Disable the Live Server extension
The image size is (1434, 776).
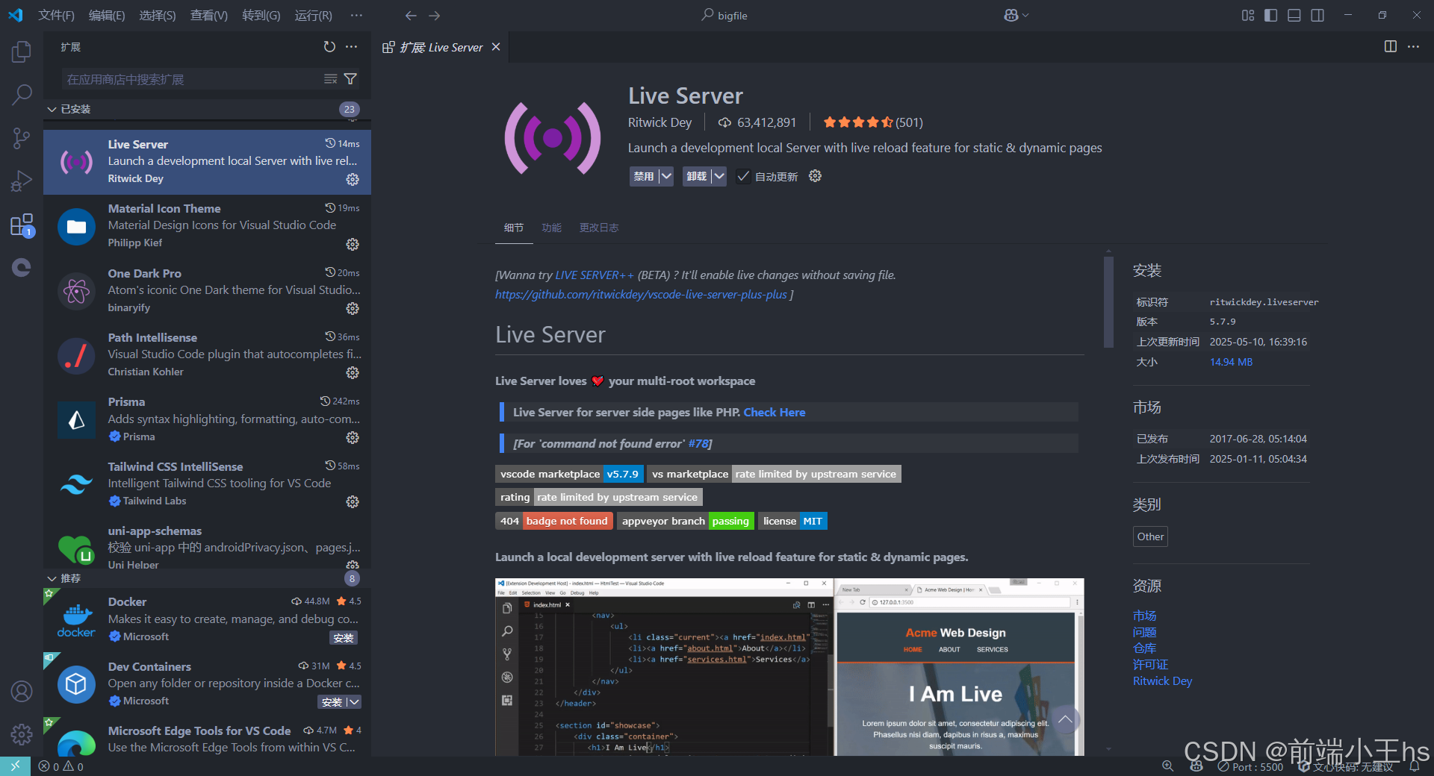point(644,176)
